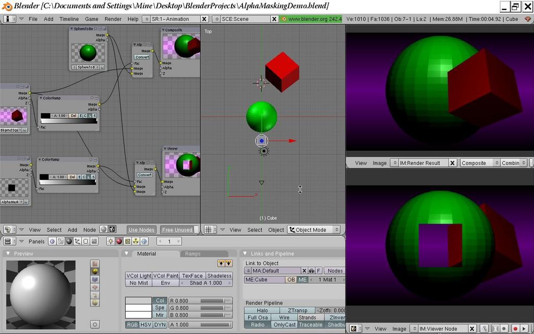Set preview type to monkey
Image resolution: width=534 pixels, height=334 pixels.
click(x=95, y=287)
